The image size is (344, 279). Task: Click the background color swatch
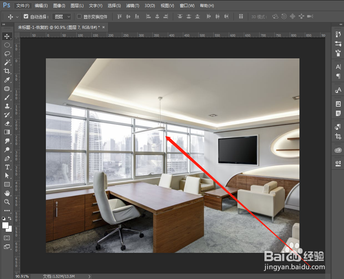[9, 229]
